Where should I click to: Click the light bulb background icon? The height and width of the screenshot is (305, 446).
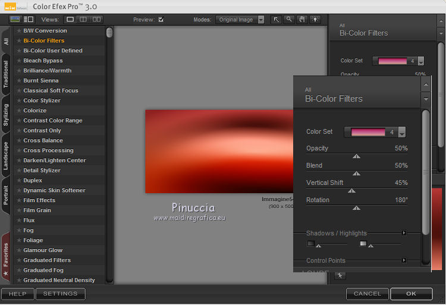tap(315, 20)
